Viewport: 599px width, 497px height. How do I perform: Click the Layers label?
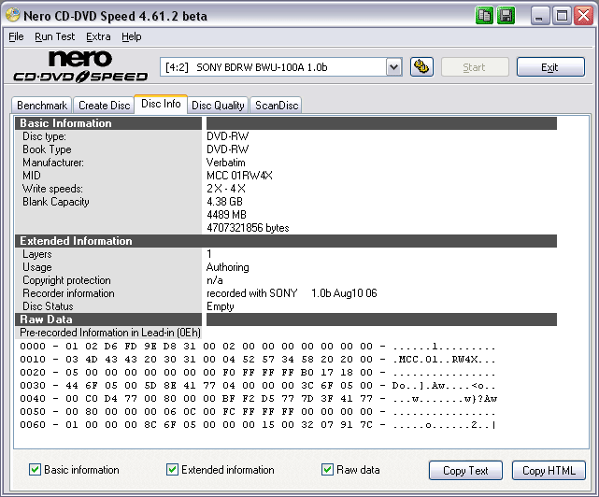tap(37, 254)
